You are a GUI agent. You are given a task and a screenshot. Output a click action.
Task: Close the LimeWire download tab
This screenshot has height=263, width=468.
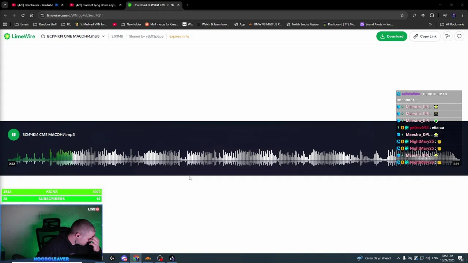(x=178, y=5)
